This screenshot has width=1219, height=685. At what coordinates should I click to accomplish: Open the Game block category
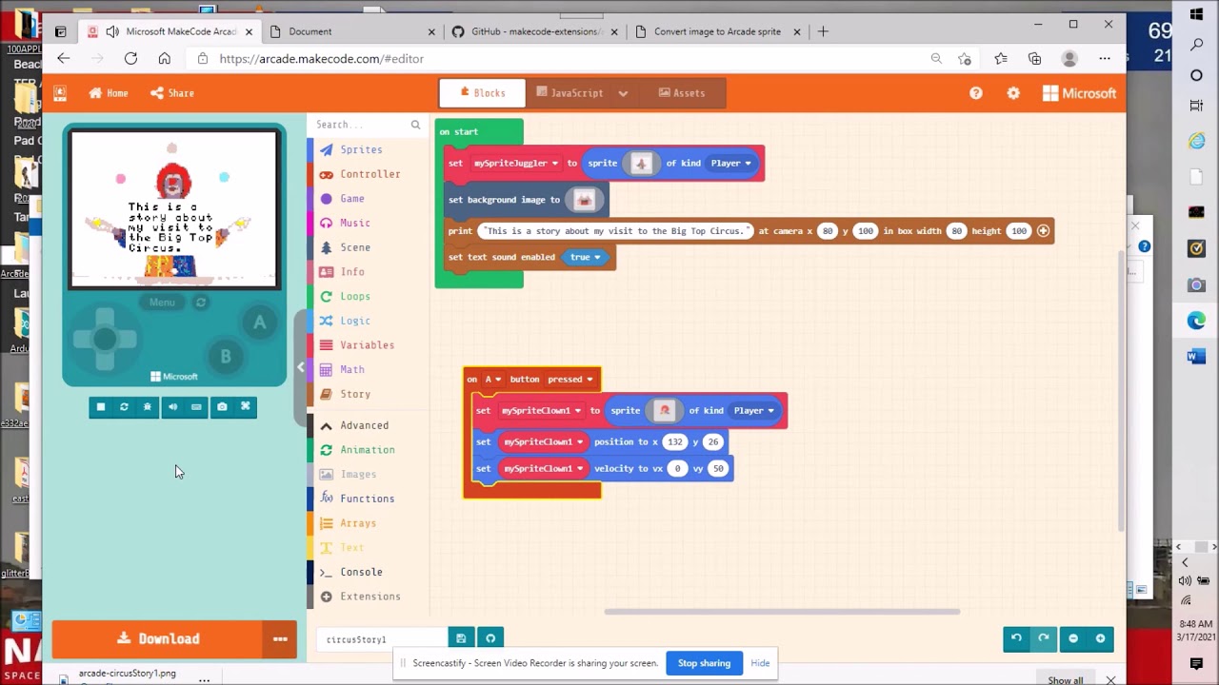(x=351, y=199)
